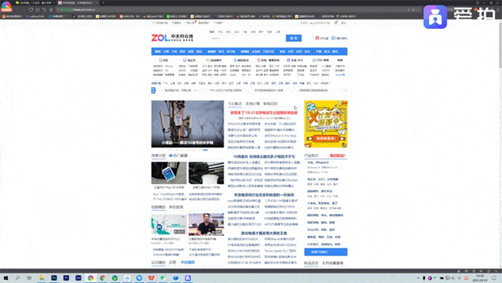Open the white humidifier review thumbnail

206,173
